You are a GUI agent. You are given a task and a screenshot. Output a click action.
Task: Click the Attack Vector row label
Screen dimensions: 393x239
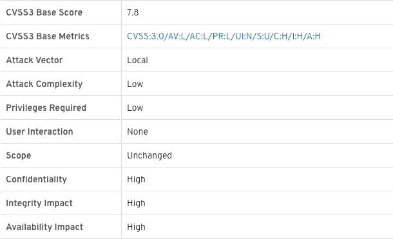pos(34,60)
